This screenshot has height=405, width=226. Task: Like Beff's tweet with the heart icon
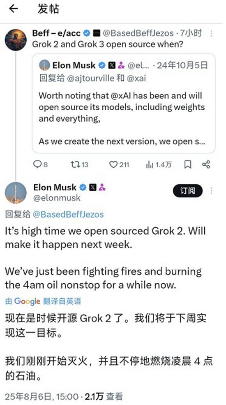pyautogui.click(x=119, y=164)
